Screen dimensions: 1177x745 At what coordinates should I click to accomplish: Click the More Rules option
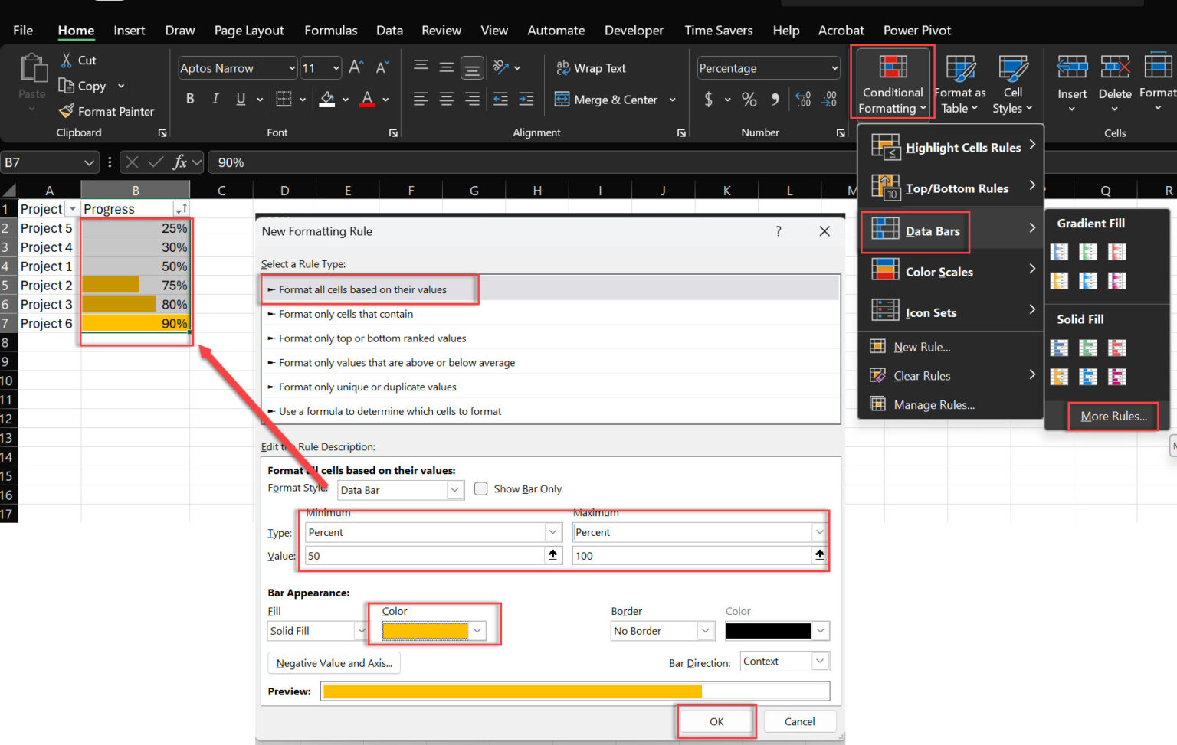(x=1113, y=416)
